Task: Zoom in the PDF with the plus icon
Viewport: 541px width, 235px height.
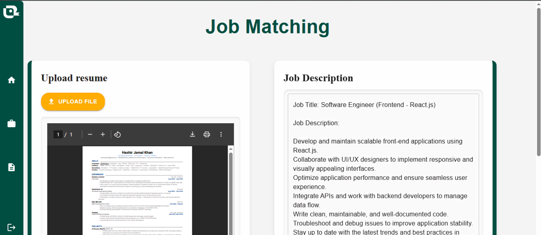Action: tap(103, 135)
